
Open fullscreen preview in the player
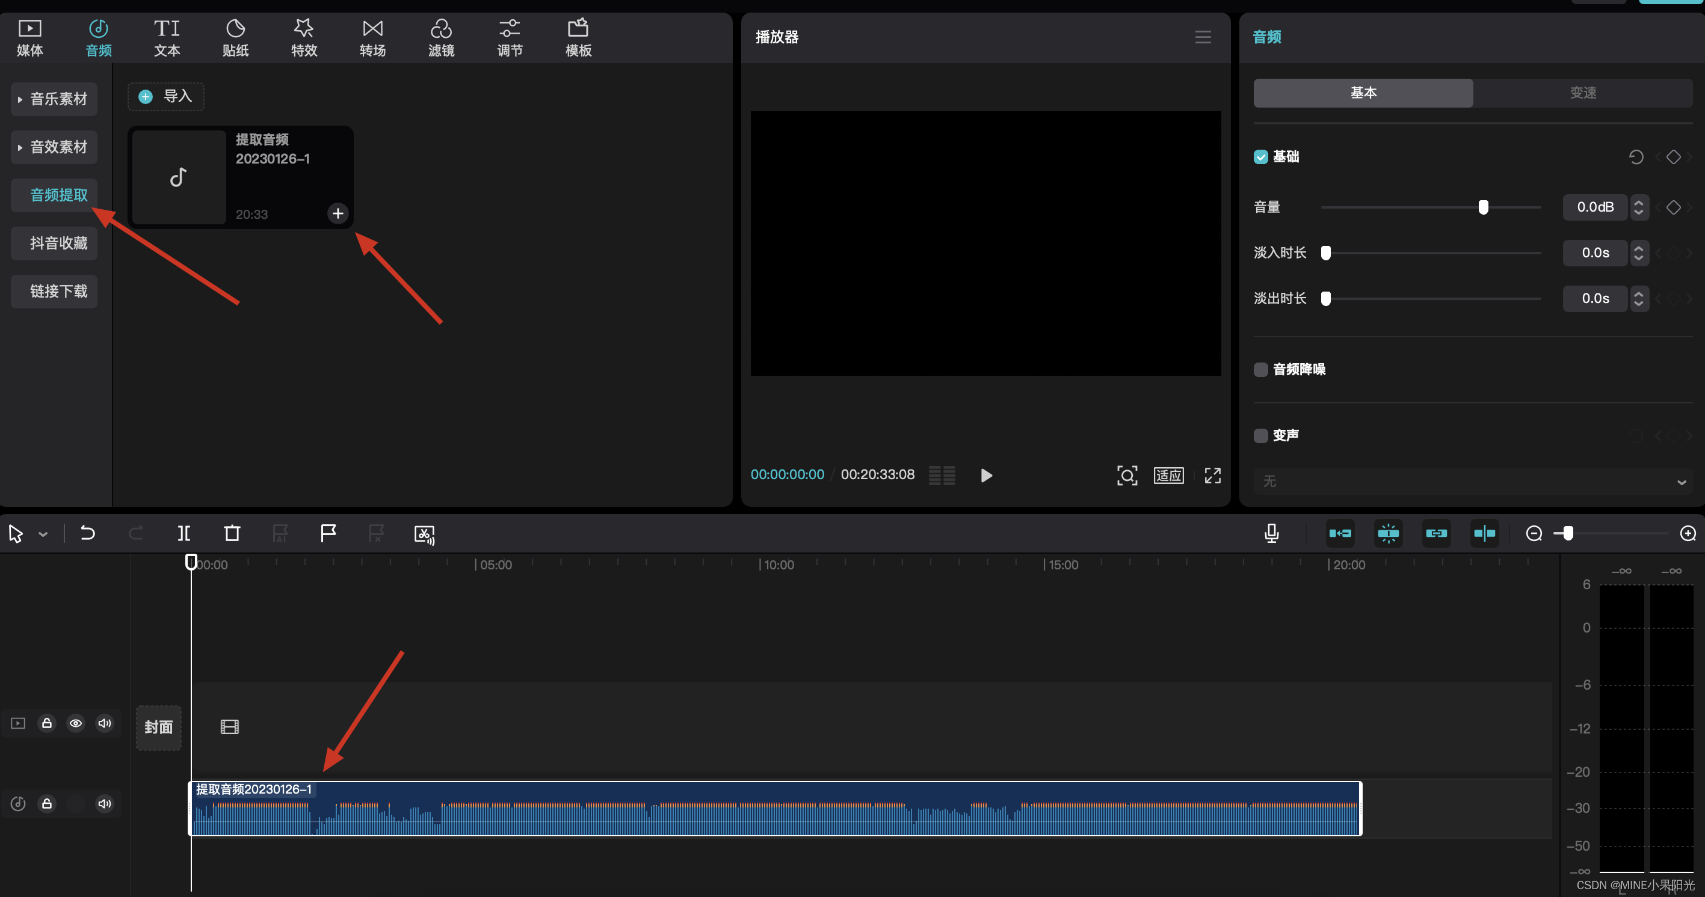click(1212, 475)
